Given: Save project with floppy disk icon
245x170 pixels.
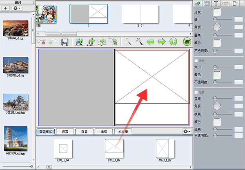Looking at the screenshot, I should pos(65,42).
